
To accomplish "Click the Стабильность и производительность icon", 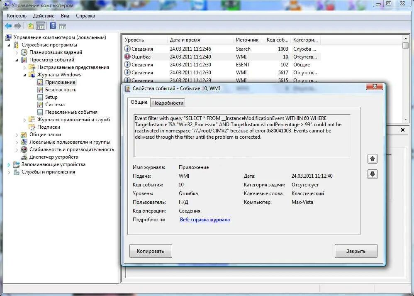I will tap(24, 149).
